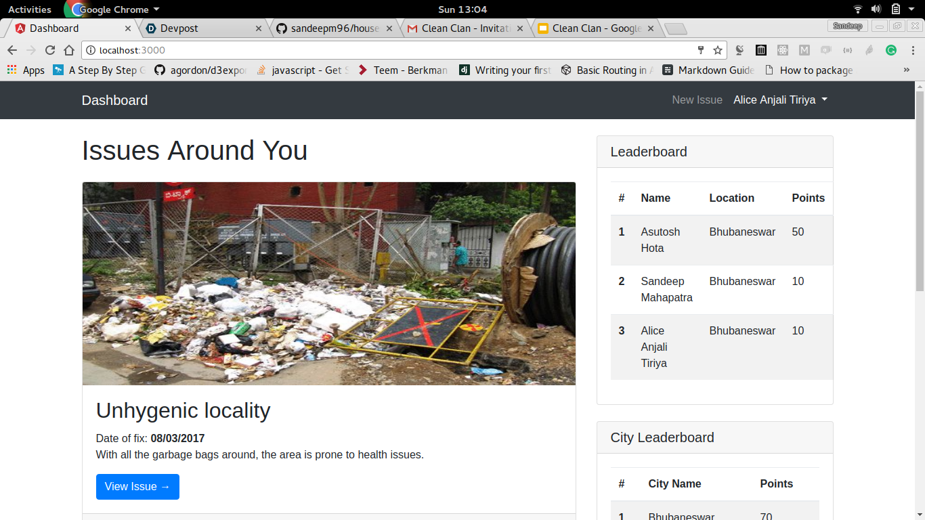Viewport: 925px width, 520px height.
Task: Open the Basic Routing bookmark
Action: point(607,70)
